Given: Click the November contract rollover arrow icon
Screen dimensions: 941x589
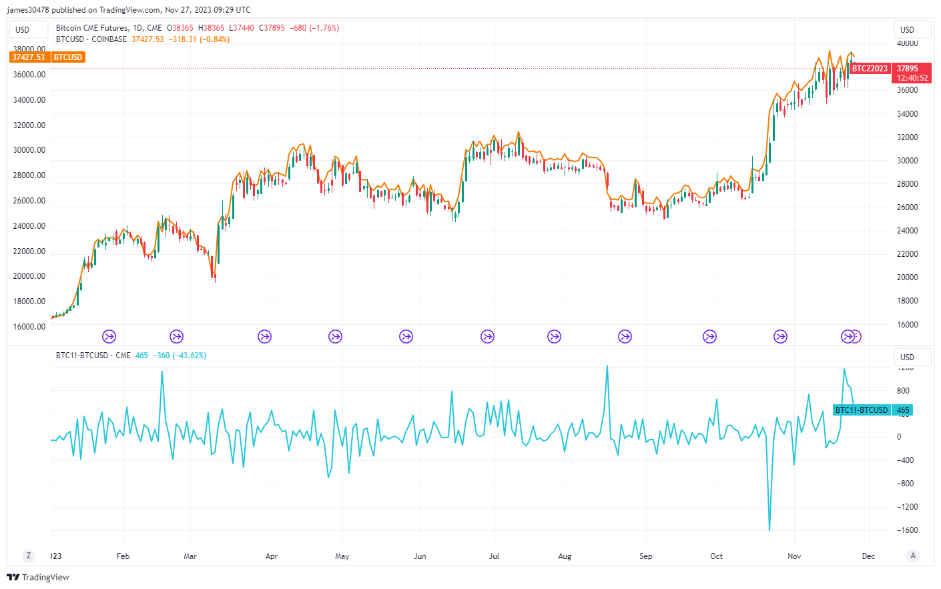Looking at the screenshot, I should click(780, 336).
